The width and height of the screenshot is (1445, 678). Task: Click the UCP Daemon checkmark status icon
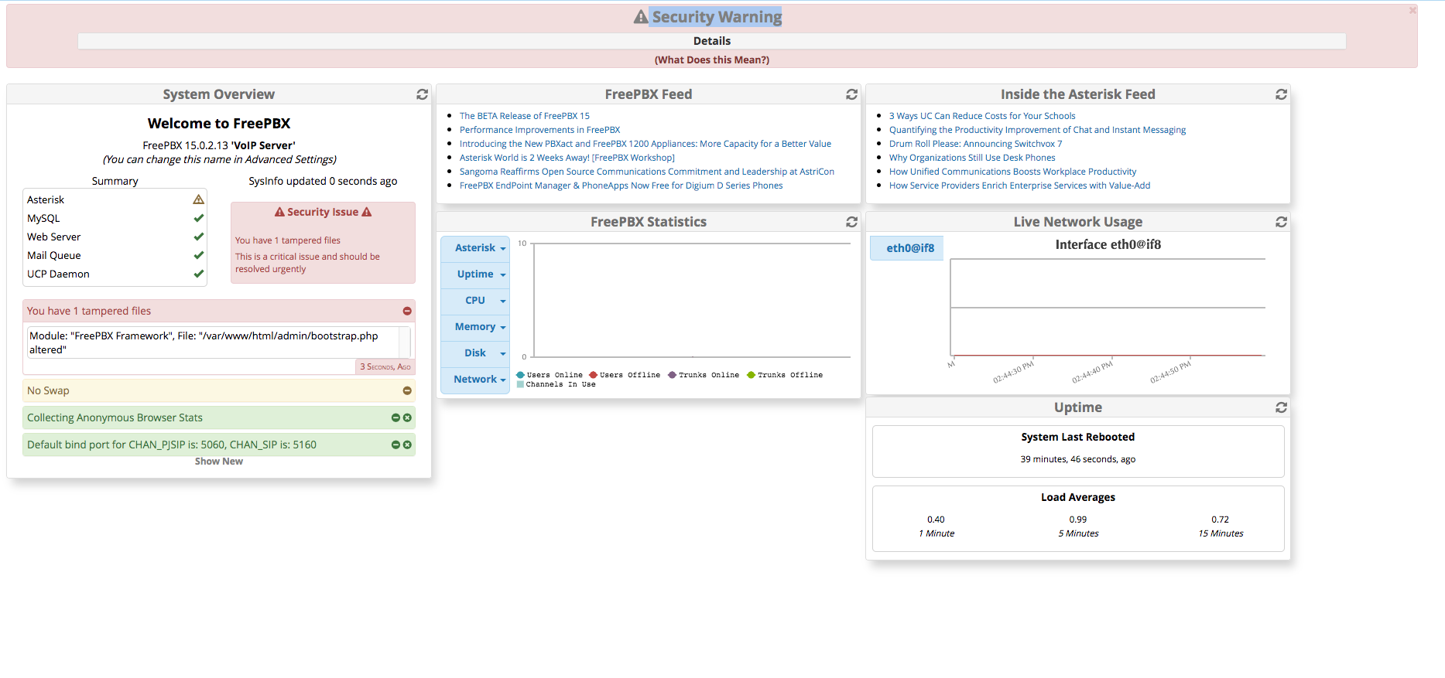(198, 274)
